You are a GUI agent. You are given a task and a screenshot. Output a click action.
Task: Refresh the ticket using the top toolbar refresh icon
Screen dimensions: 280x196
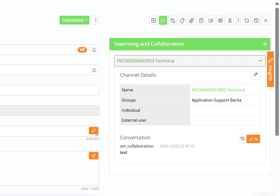[247, 20]
